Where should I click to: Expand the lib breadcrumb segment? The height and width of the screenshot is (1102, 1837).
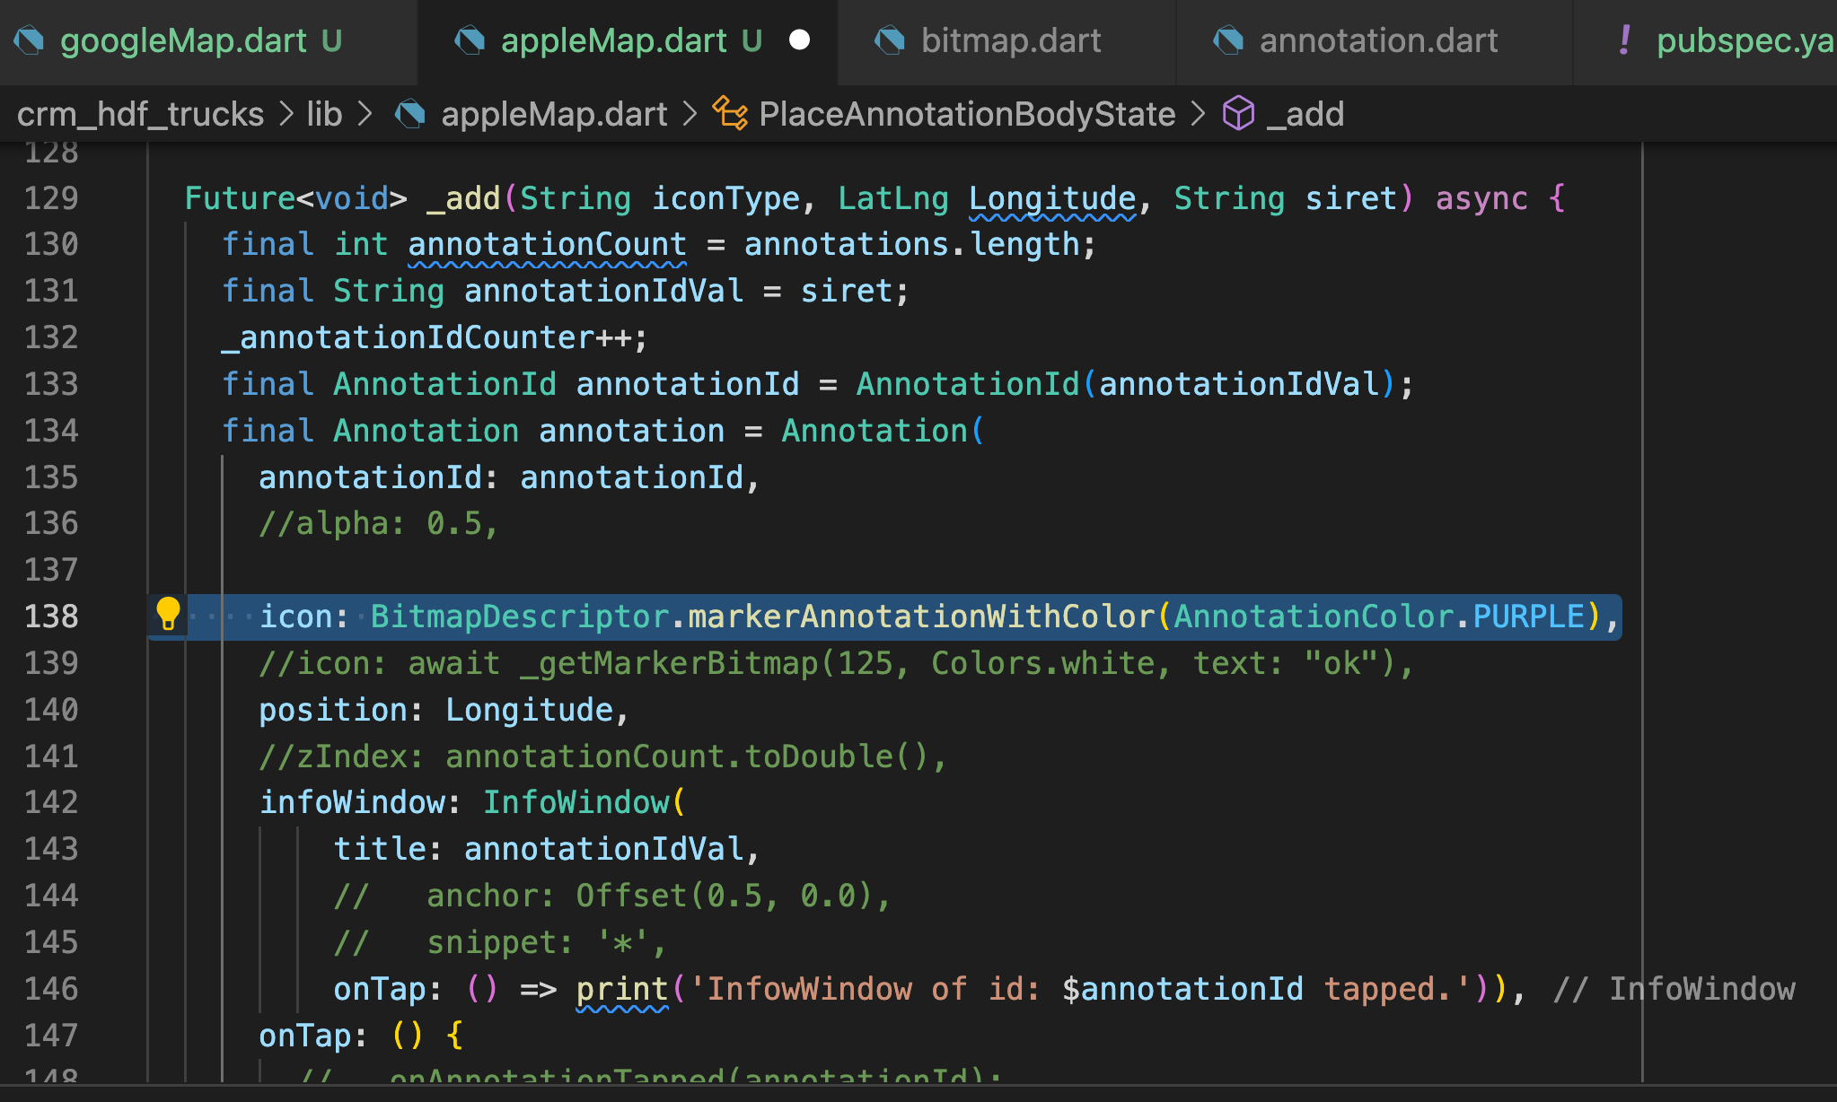coord(324,114)
